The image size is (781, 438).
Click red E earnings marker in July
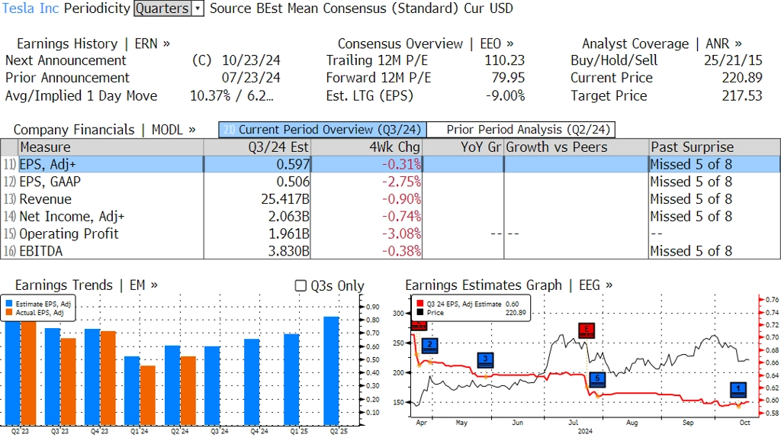pyautogui.click(x=587, y=330)
